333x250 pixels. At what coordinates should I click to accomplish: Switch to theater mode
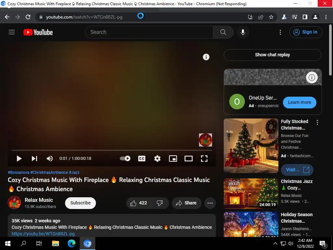(x=188, y=159)
